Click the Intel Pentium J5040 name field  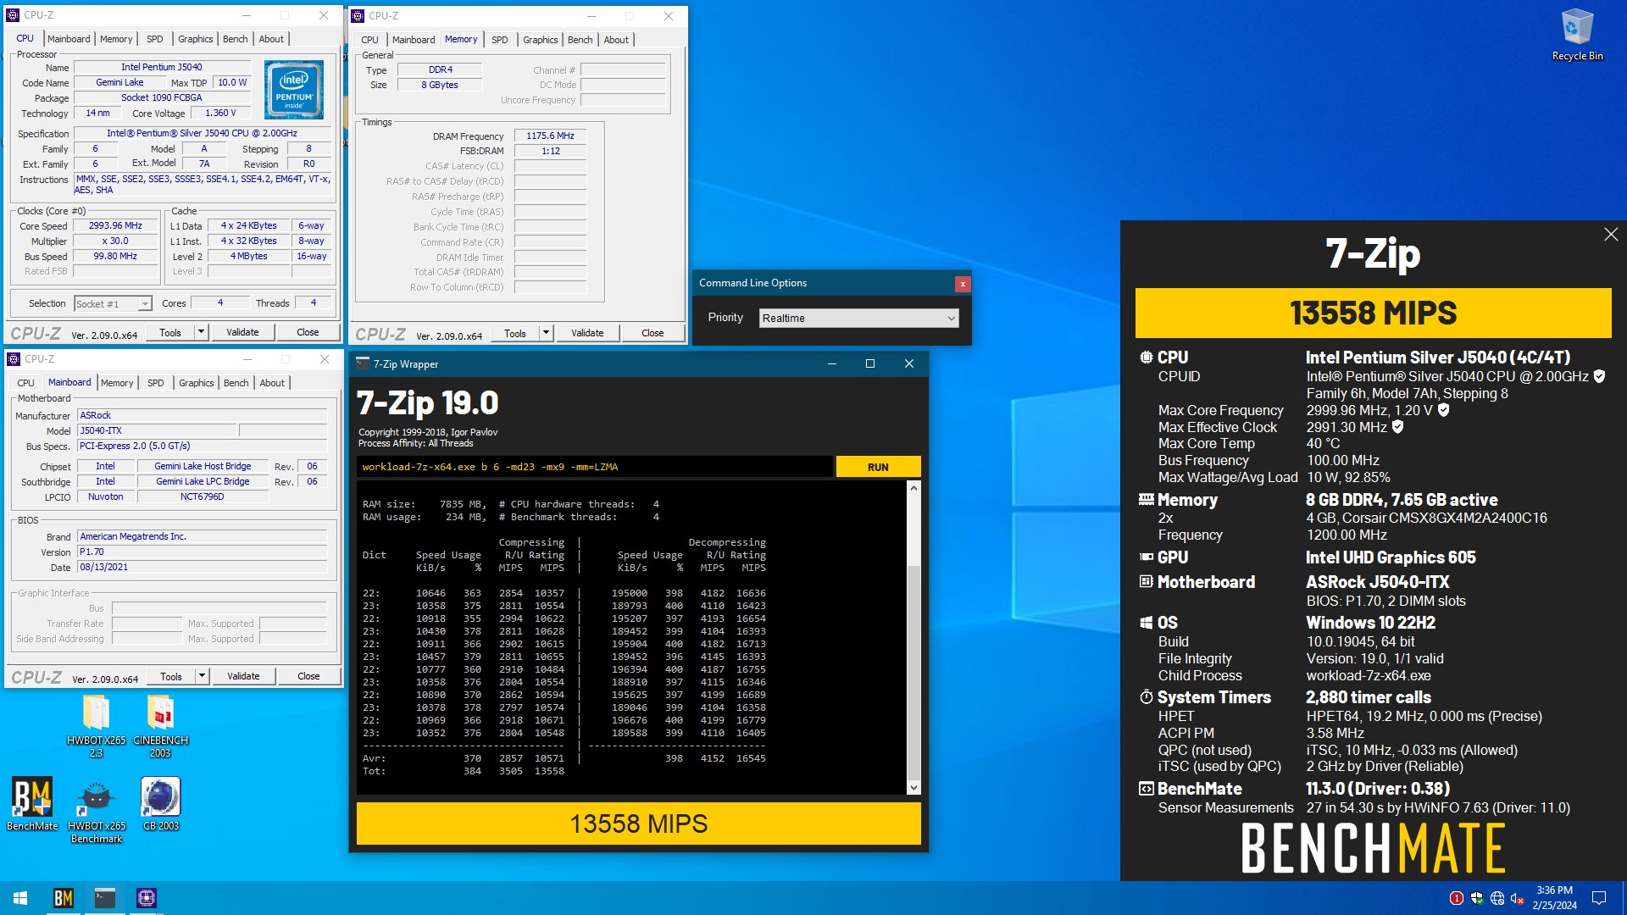(162, 67)
